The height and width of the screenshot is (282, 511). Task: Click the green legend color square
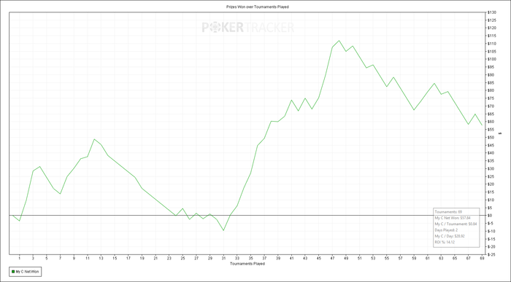point(12,272)
